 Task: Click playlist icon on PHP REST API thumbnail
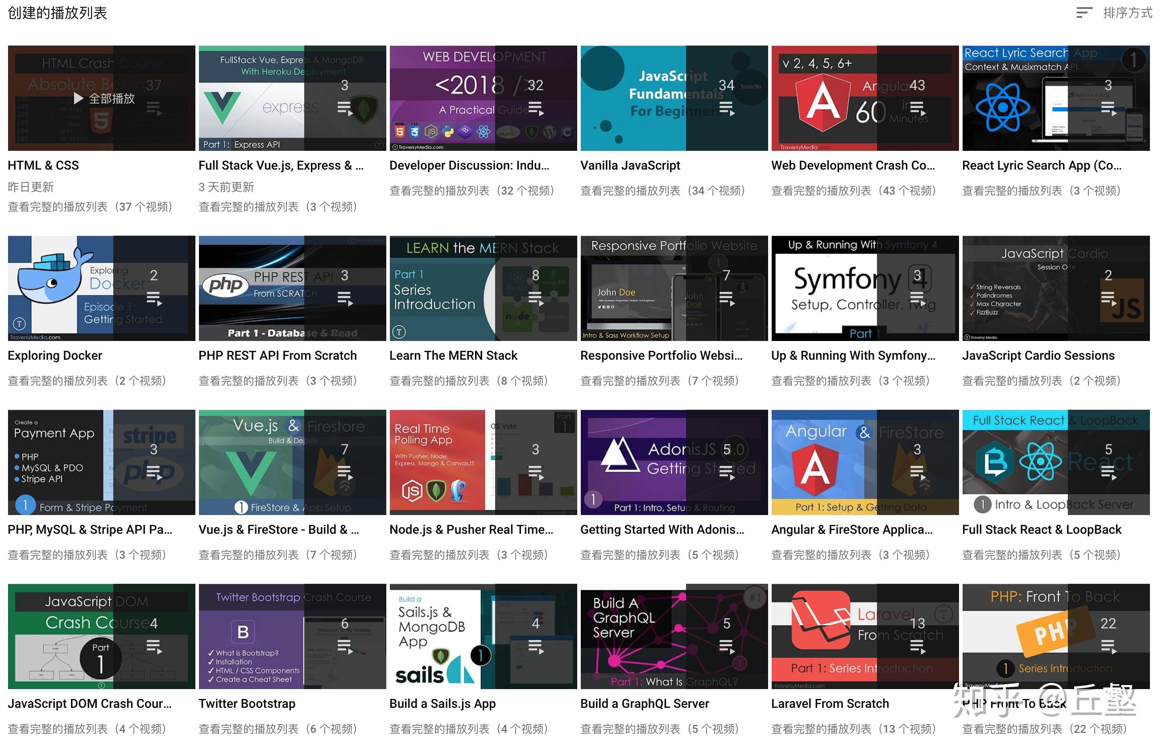pyautogui.click(x=345, y=299)
